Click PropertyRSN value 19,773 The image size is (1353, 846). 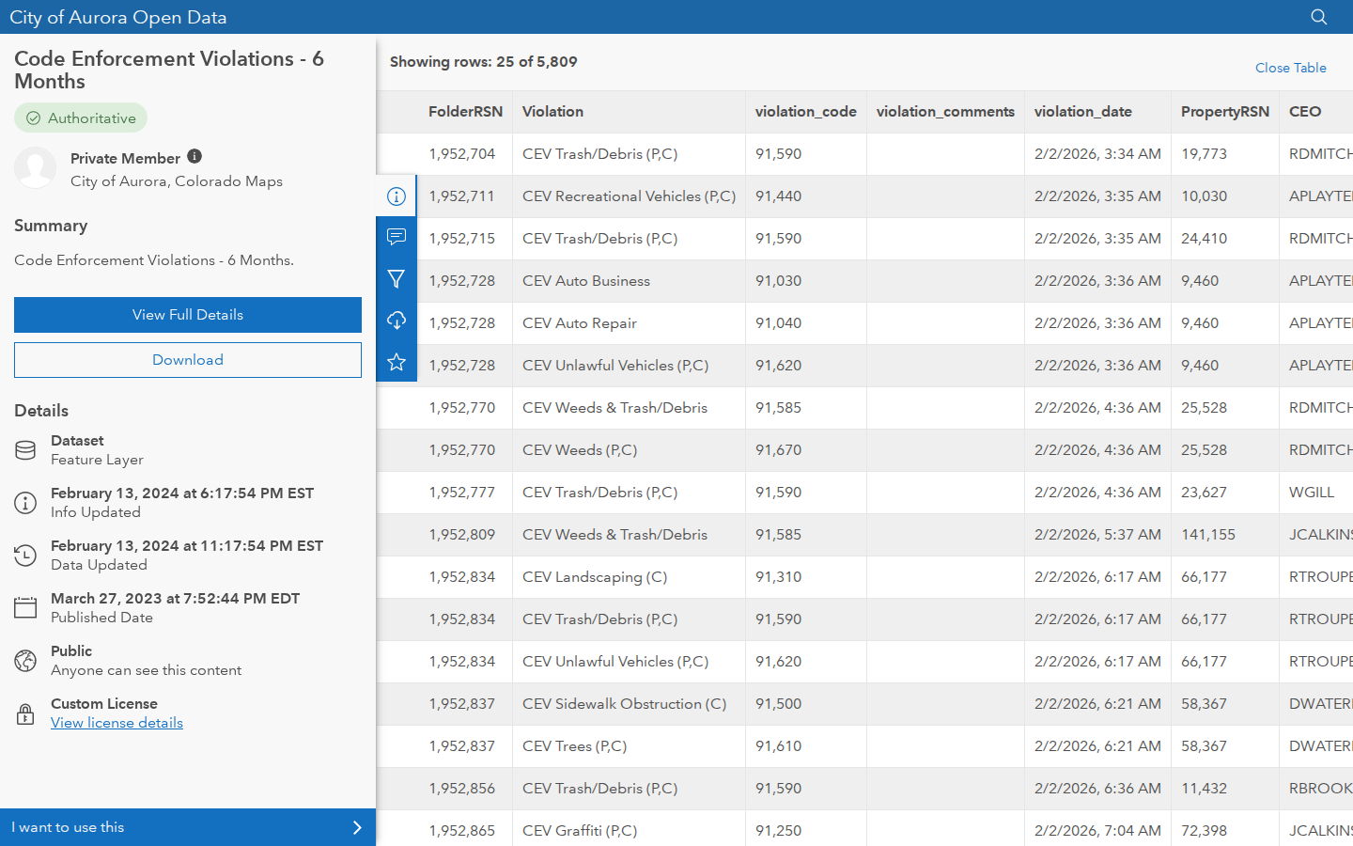1204,154
